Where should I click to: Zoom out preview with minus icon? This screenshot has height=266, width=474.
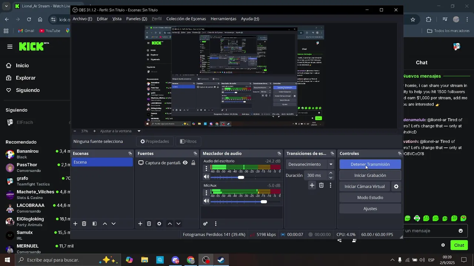[75, 131]
